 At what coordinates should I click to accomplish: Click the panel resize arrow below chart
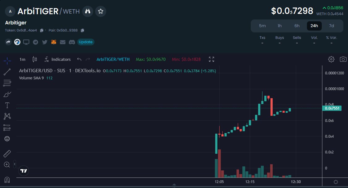174,185
